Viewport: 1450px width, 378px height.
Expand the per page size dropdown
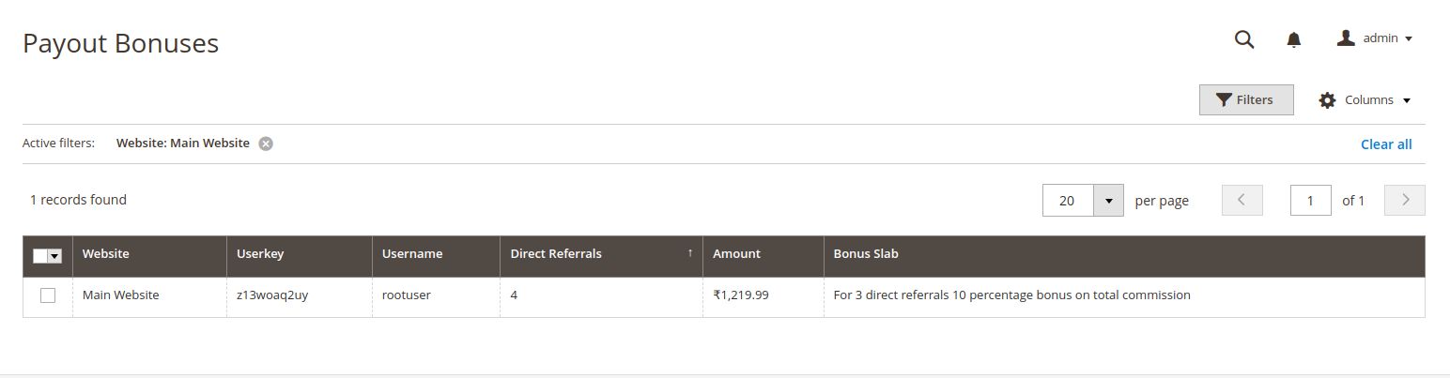(x=1108, y=201)
